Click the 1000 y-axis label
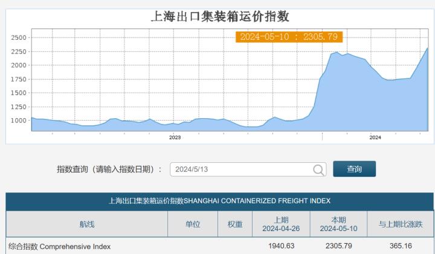 19,121
